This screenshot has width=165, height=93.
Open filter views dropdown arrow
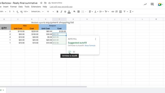(127, 12)
